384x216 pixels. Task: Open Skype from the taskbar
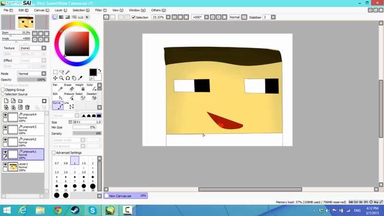pyautogui.click(x=93, y=211)
